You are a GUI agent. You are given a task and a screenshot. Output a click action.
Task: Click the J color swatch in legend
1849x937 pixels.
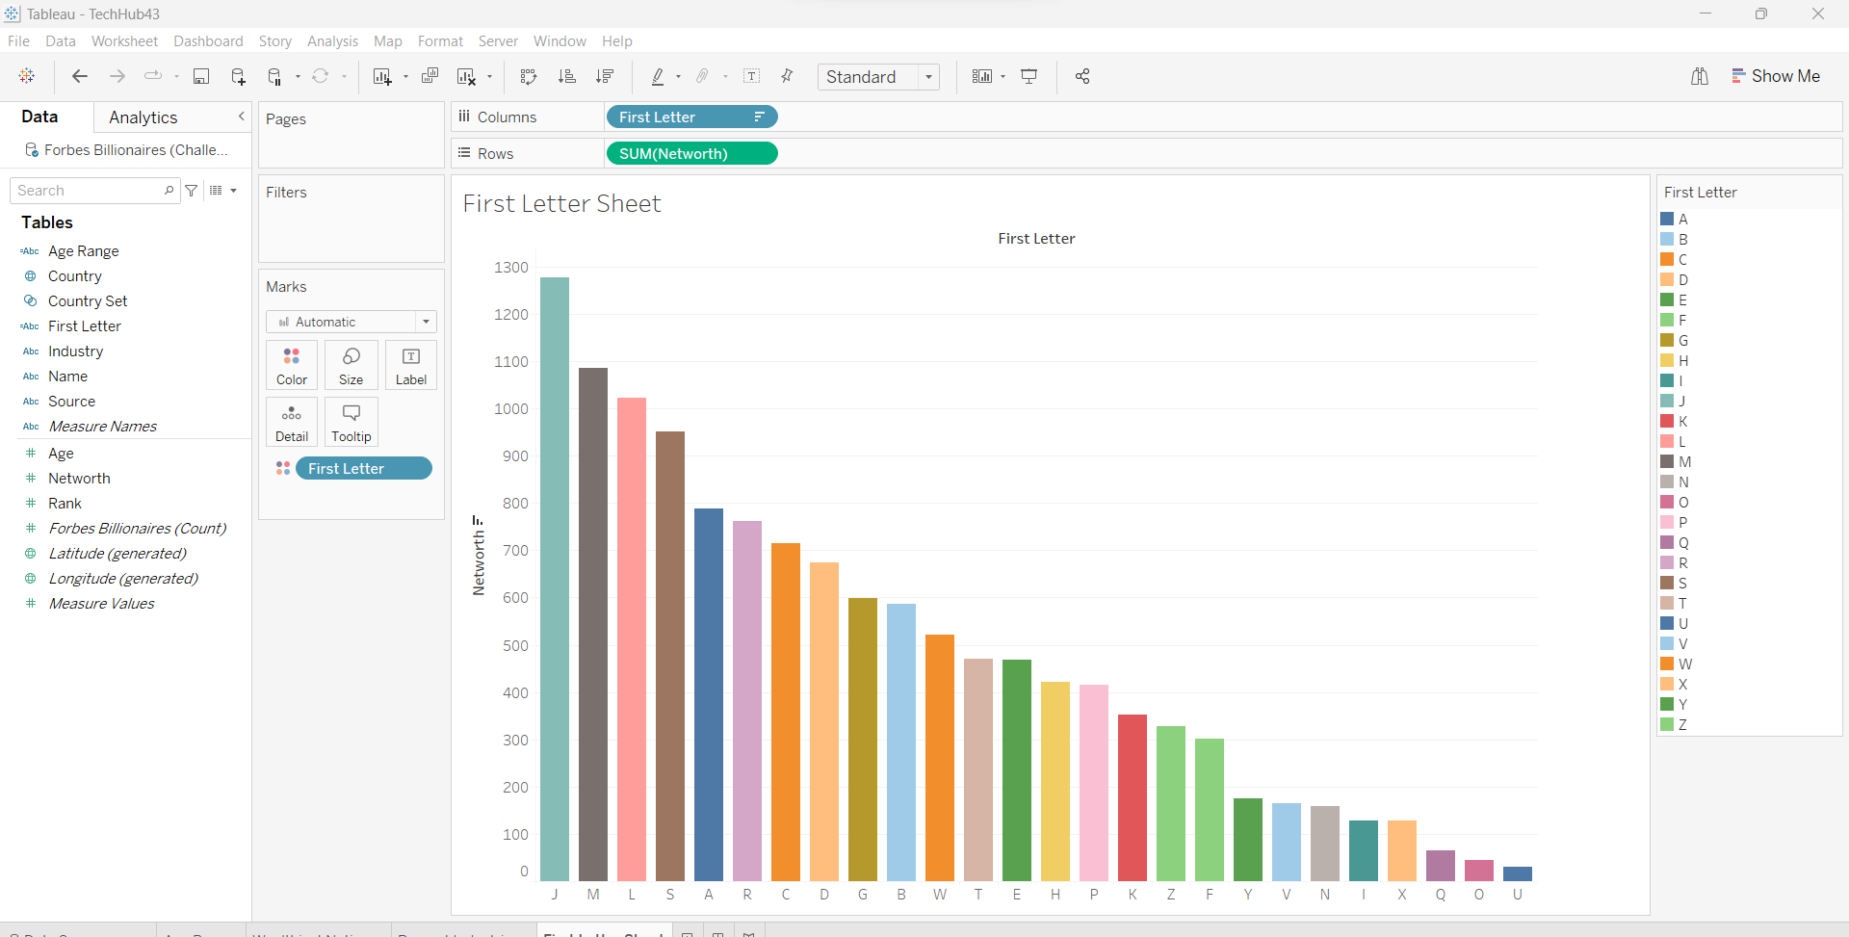(x=1667, y=401)
